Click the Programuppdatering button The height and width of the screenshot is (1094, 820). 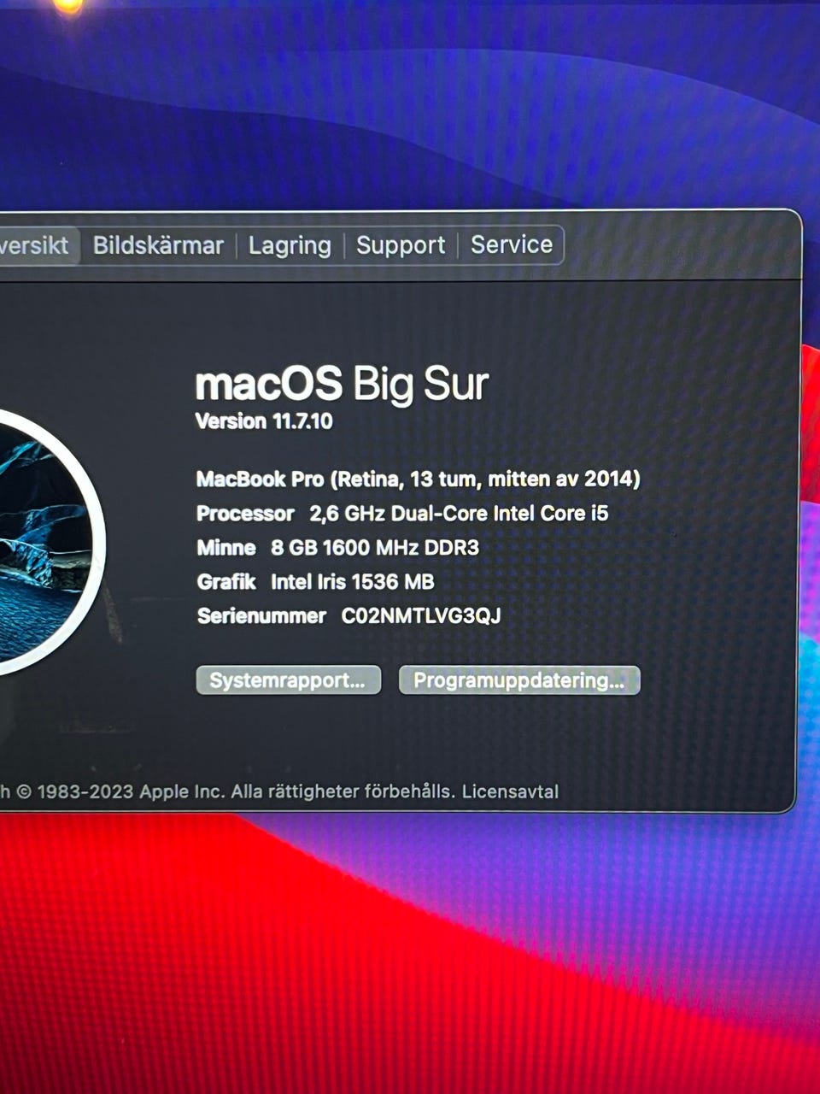(x=519, y=680)
